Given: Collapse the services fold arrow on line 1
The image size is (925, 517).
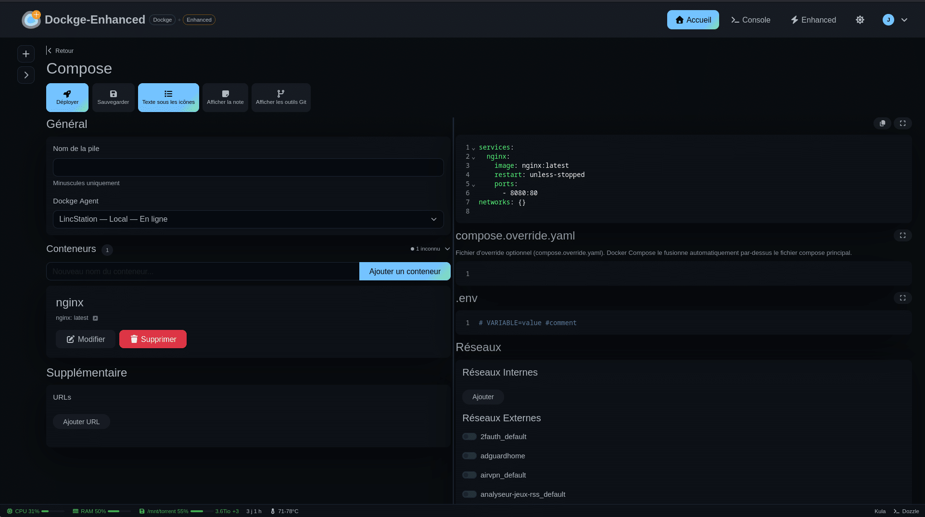Looking at the screenshot, I should tap(473, 148).
